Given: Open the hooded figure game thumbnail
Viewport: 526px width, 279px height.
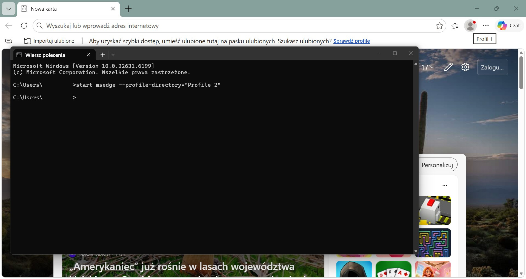Looking at the screenshot, I should [354, 269].
